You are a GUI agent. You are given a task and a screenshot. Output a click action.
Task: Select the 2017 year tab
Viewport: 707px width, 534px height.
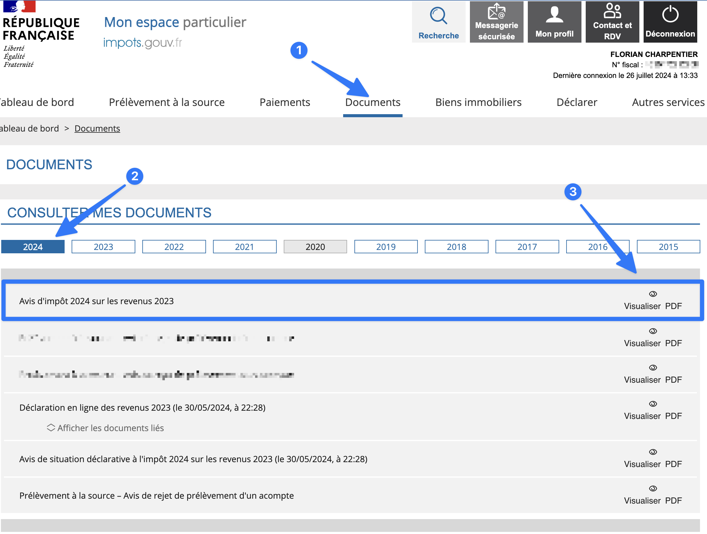(x=527, y=247)
